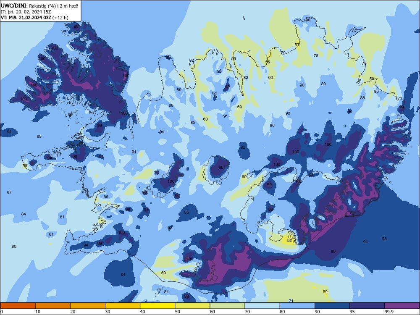Click the legend tick label '40'

143,312
